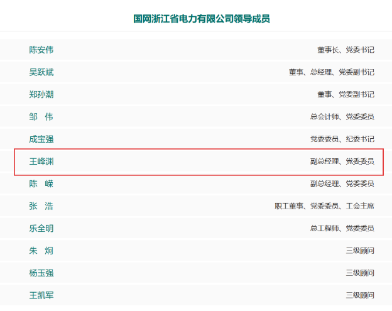Select the title text 总会计师、党委委员
This screenshot has height=311, width=392.
342,117
